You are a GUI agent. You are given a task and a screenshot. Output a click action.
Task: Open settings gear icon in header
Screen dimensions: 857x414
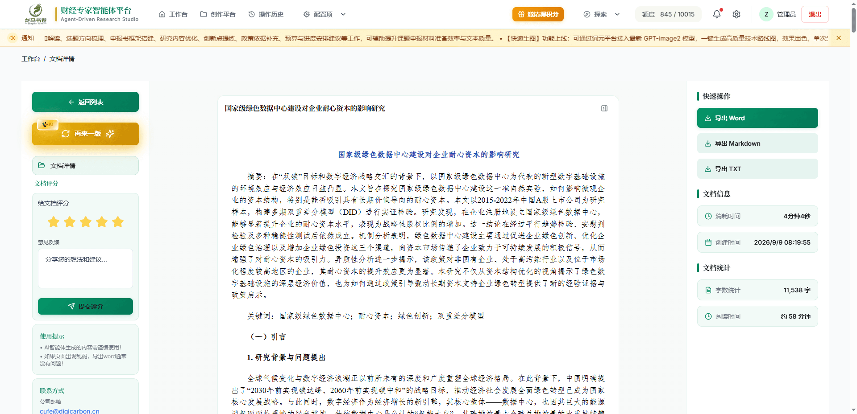[x=736, y=14]
